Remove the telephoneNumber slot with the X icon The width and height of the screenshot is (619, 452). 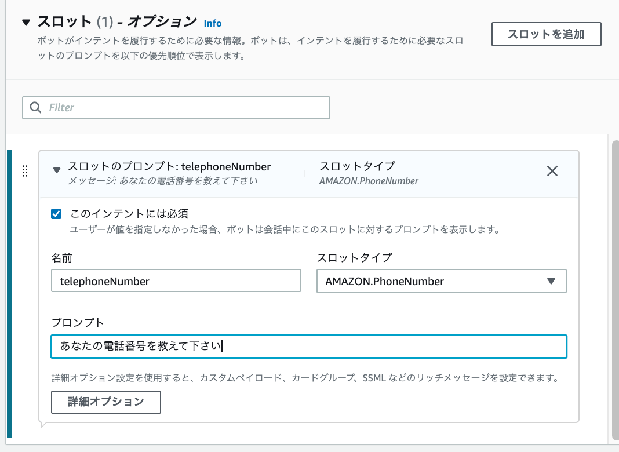coord(552,171)
